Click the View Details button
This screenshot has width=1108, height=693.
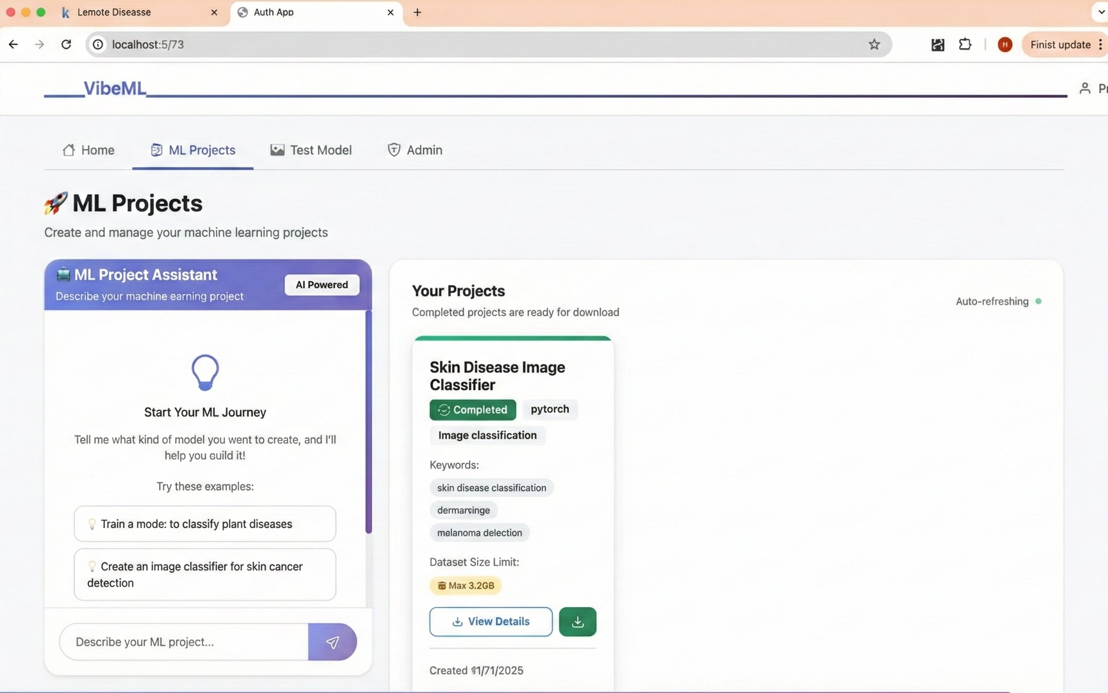tap(490, 621)
